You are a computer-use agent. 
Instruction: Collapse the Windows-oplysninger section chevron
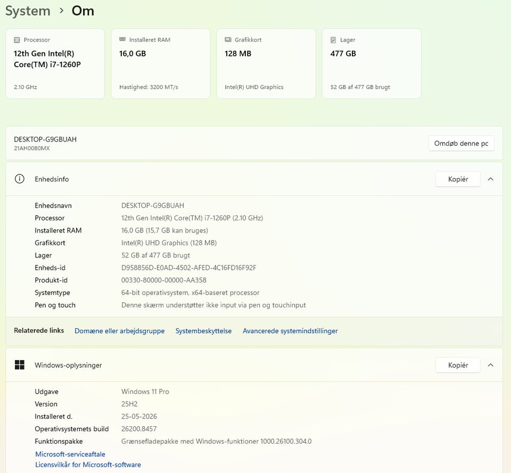490,365
